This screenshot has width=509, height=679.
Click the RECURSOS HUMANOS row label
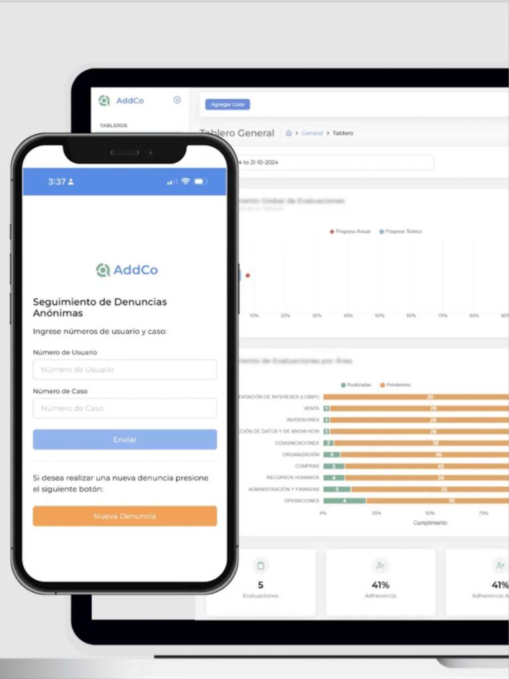[293, 477]
